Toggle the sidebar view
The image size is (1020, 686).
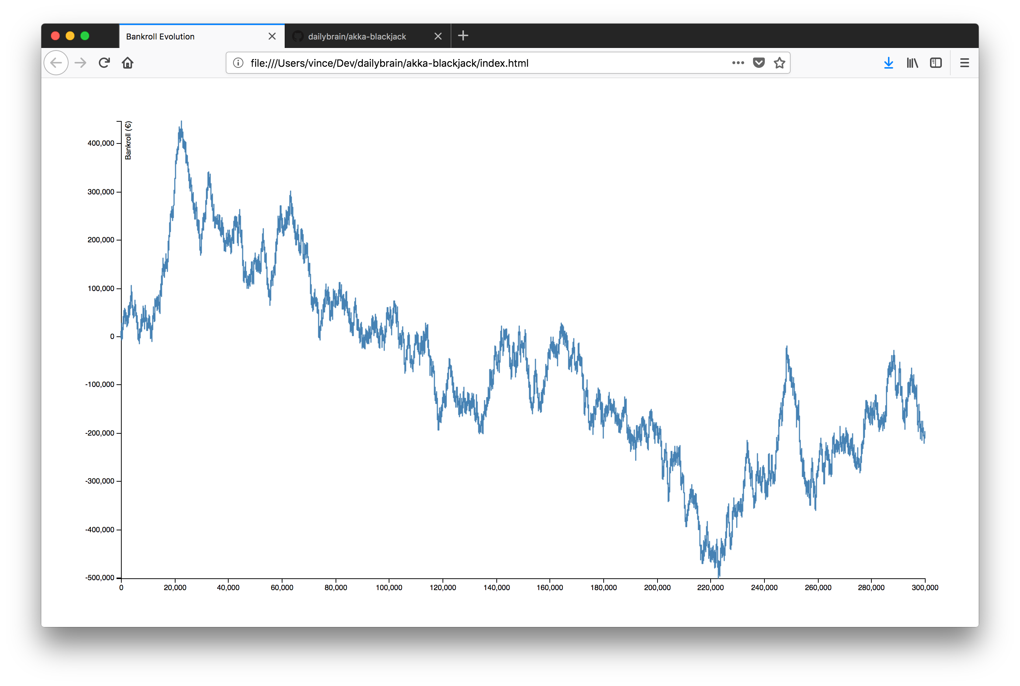point(936,63)
